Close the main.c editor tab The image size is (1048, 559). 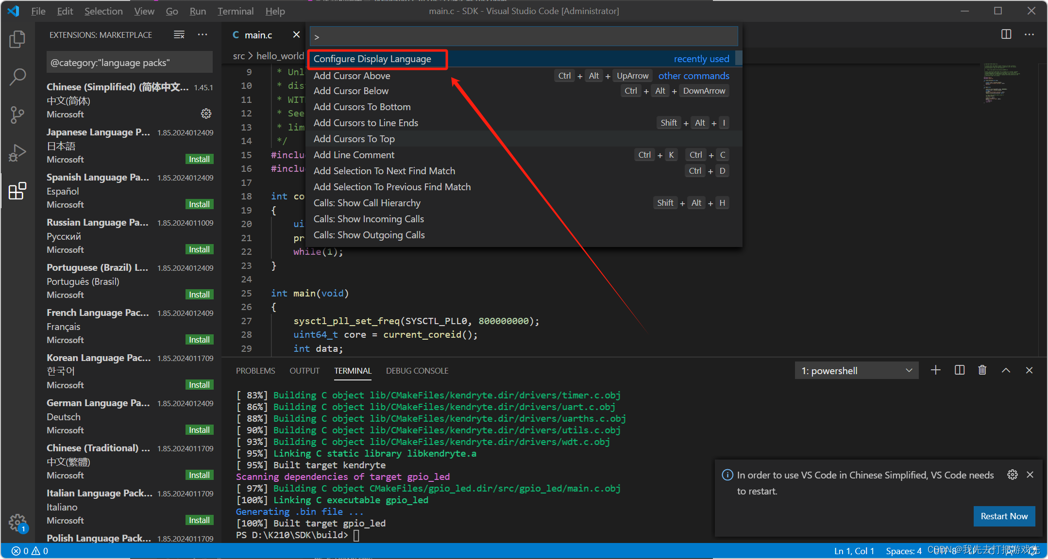296,34
